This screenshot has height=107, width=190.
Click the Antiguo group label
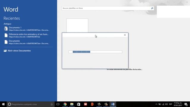pos(7,24)
